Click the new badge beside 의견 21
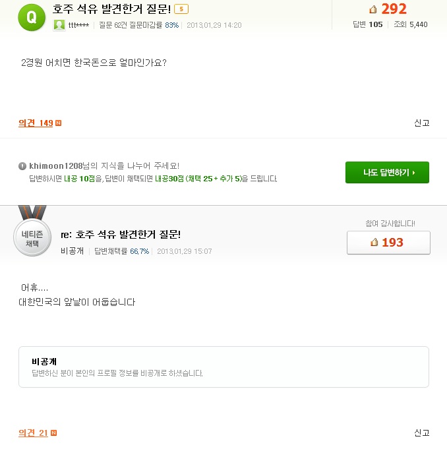Image resolution: width=447 pixels, height=451 pixels. (x=53, y=433)
